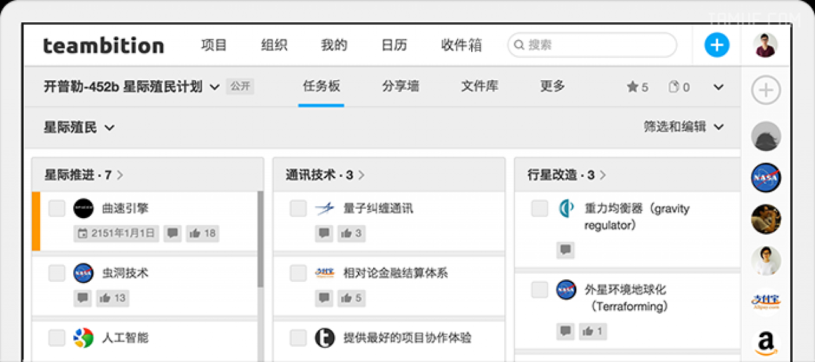This screenshot has width=815, height=362.
Task: Click the 3 likes badge on 量子纠缠通讯
Action: pos(351,233)
